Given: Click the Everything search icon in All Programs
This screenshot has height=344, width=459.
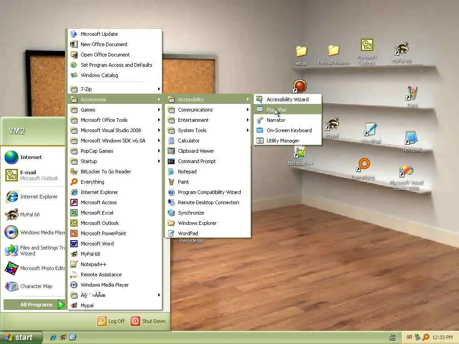Looking at the screenshot, I should click(x=74, y=182).
